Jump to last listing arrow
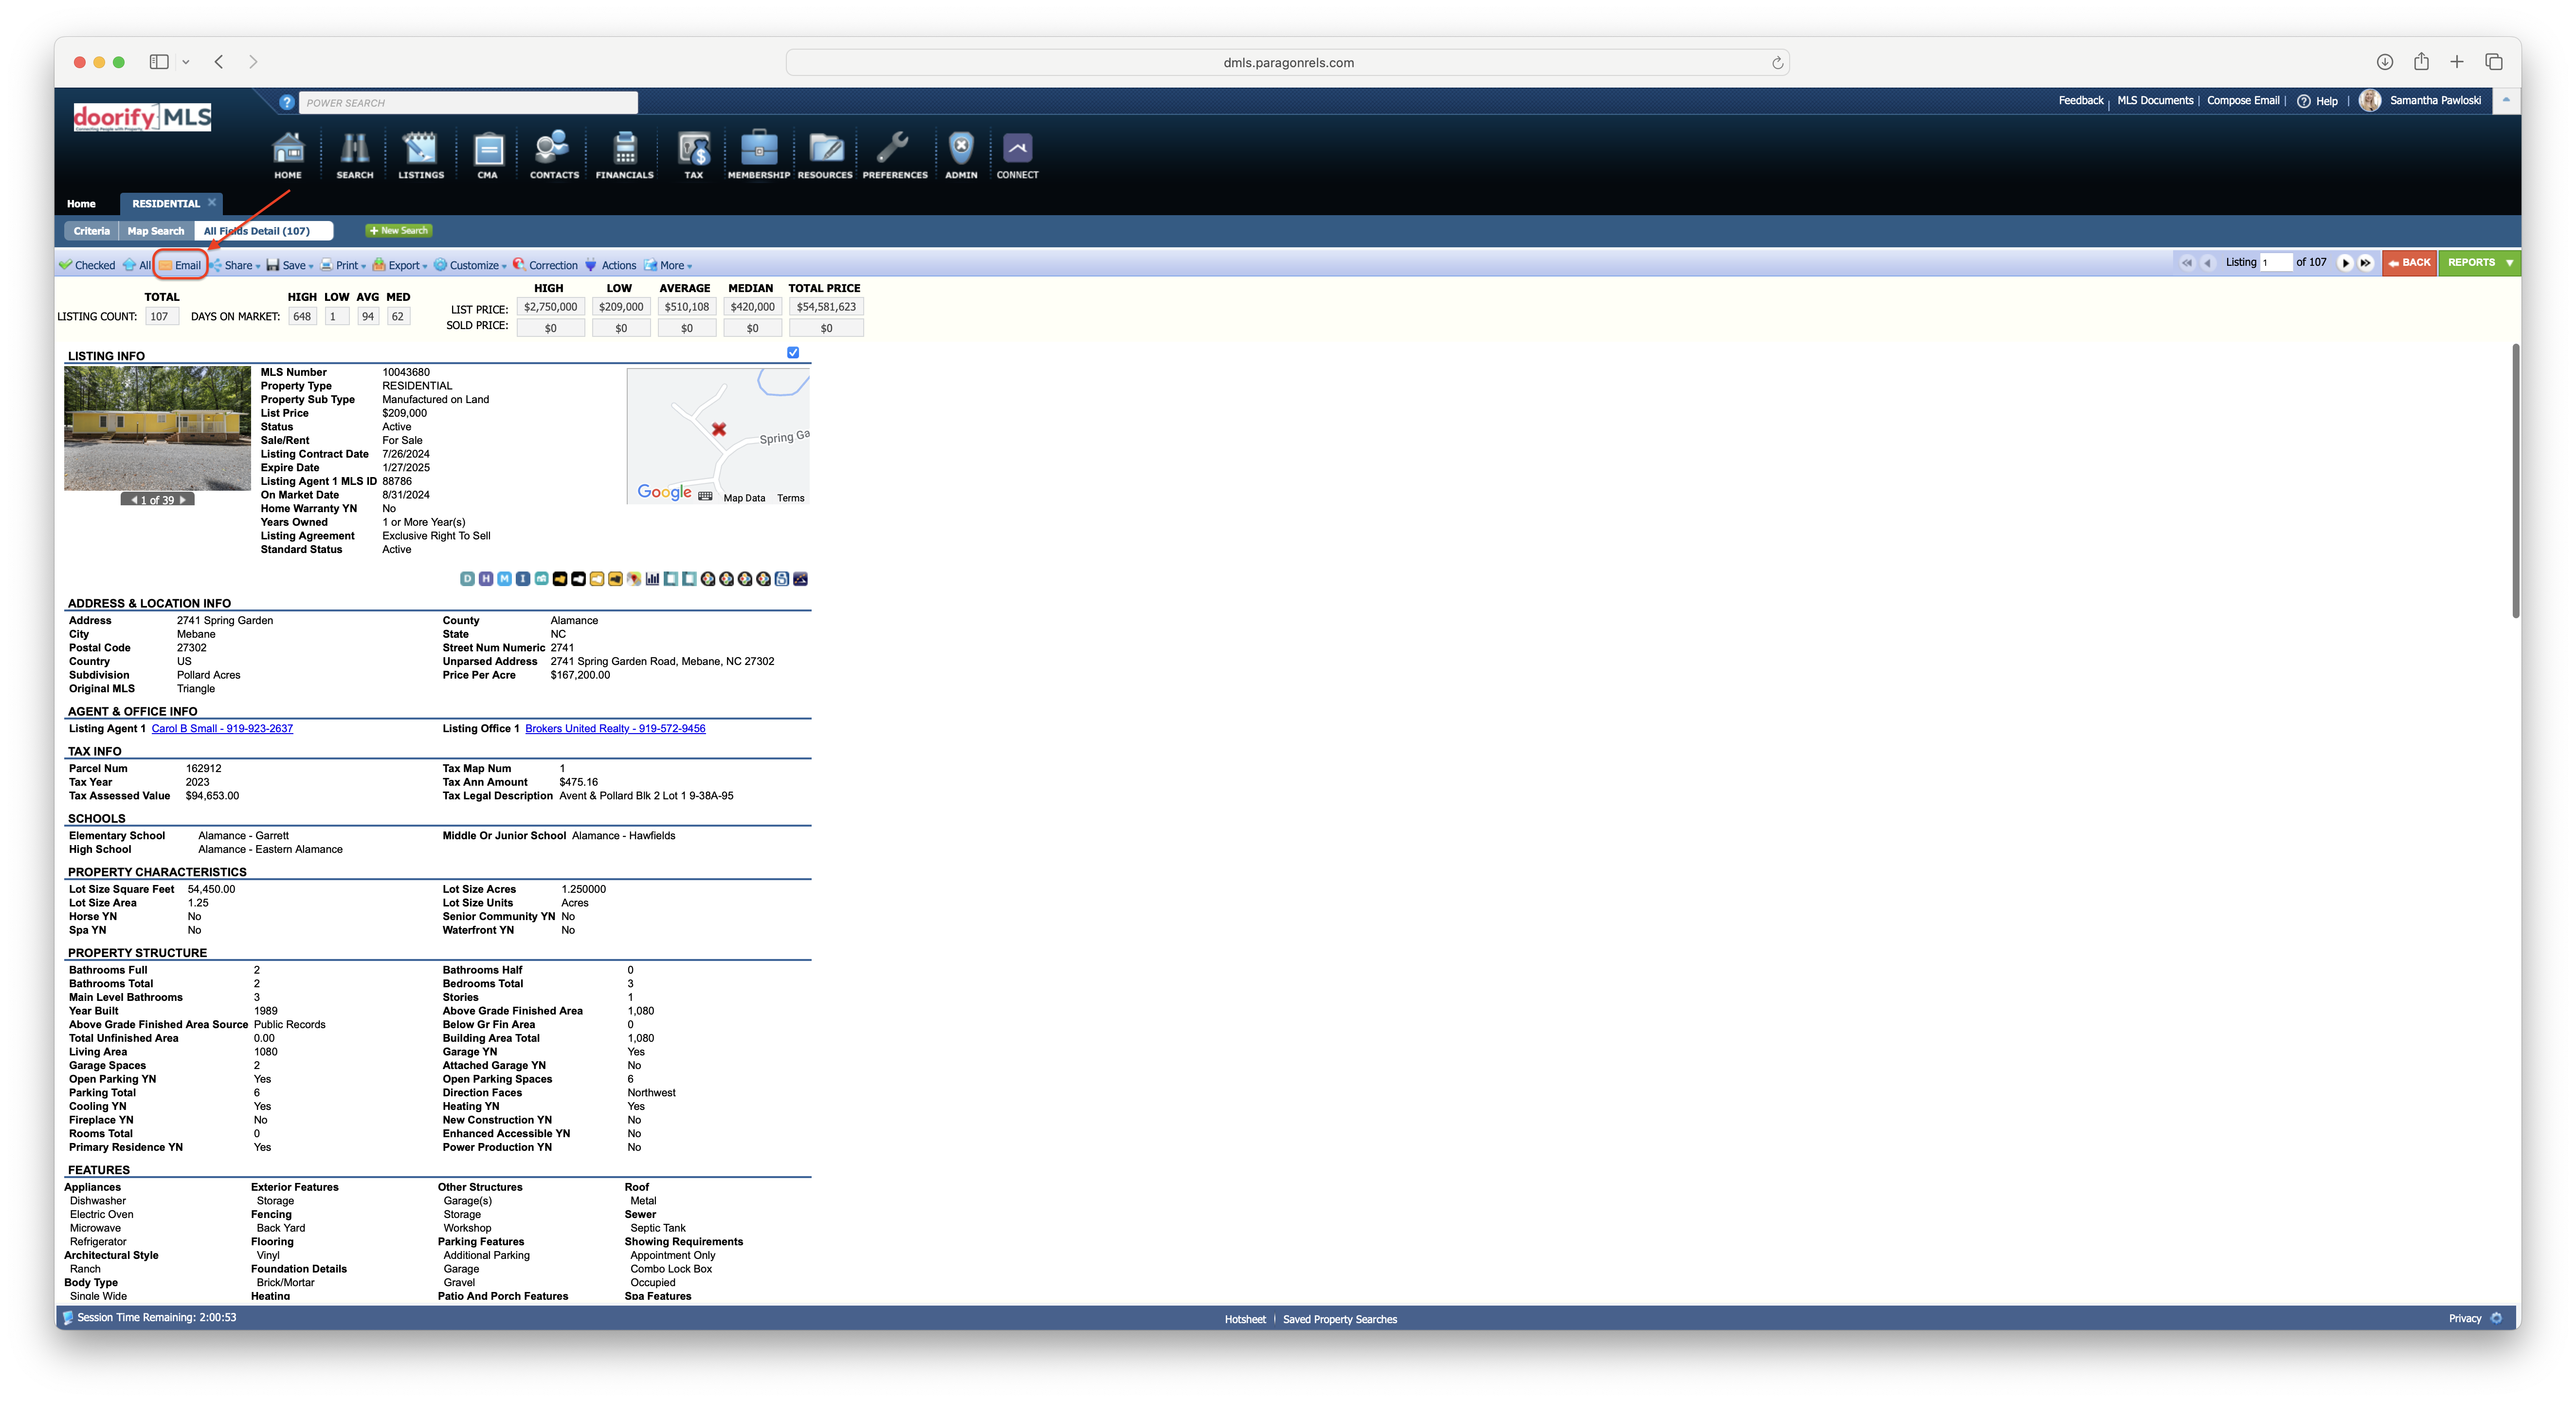The image size is (2576, 1402). [x=2365, y=262]
